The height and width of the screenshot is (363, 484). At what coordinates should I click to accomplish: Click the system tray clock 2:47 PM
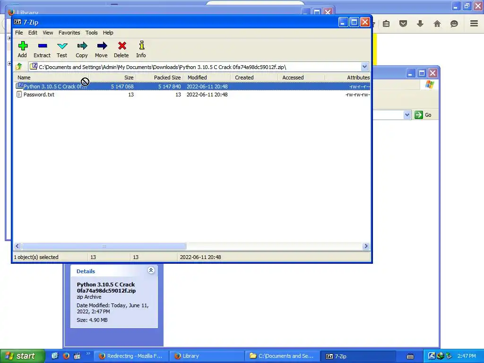point(467,356)
